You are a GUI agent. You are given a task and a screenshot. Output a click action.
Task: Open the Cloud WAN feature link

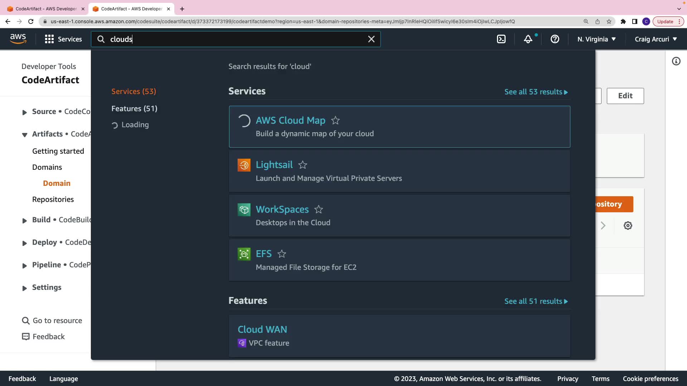point(262,330)
